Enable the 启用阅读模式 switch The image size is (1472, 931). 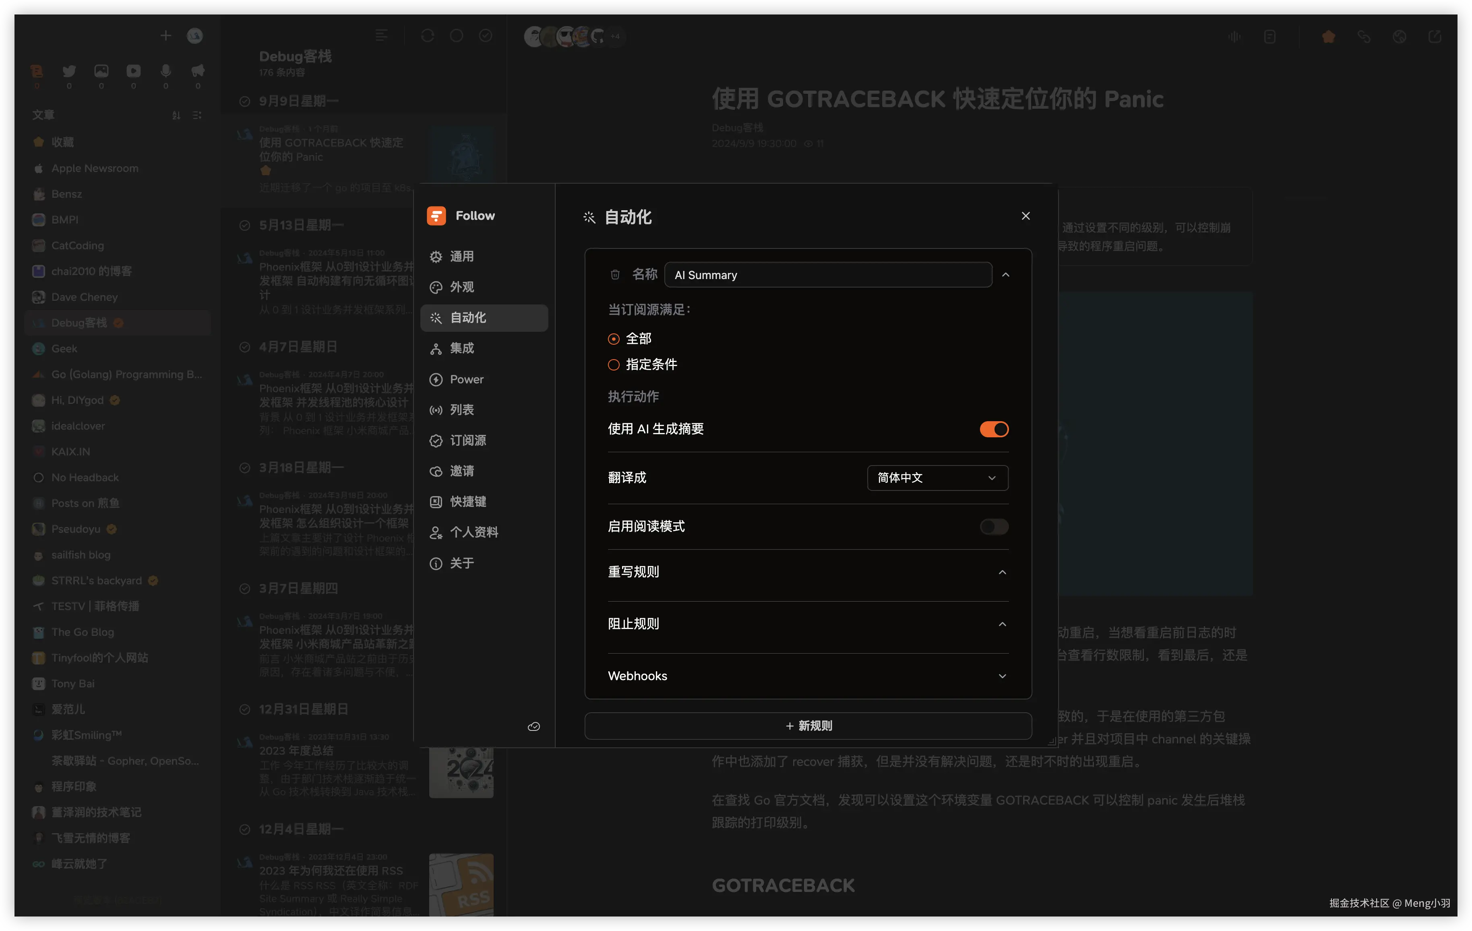coord(994,527)
